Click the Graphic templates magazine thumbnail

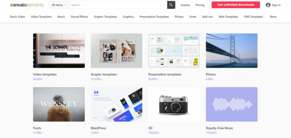(116, 51)
